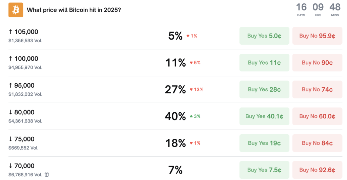Hit Buy No 84¢ for 75,000
This screenshot has height=180, width=347.
coord(317,143)
